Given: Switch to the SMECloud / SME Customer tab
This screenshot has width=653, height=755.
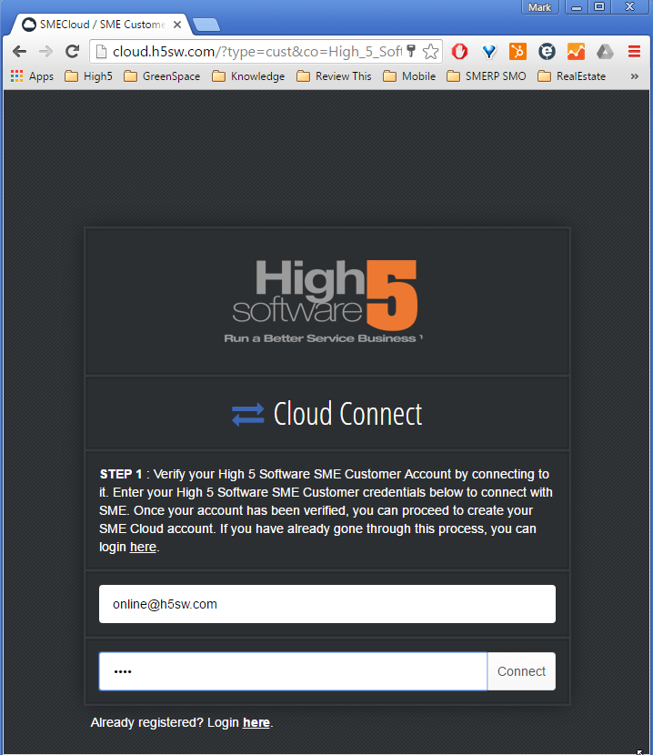Looking at the screenshot, I should 96,24.
